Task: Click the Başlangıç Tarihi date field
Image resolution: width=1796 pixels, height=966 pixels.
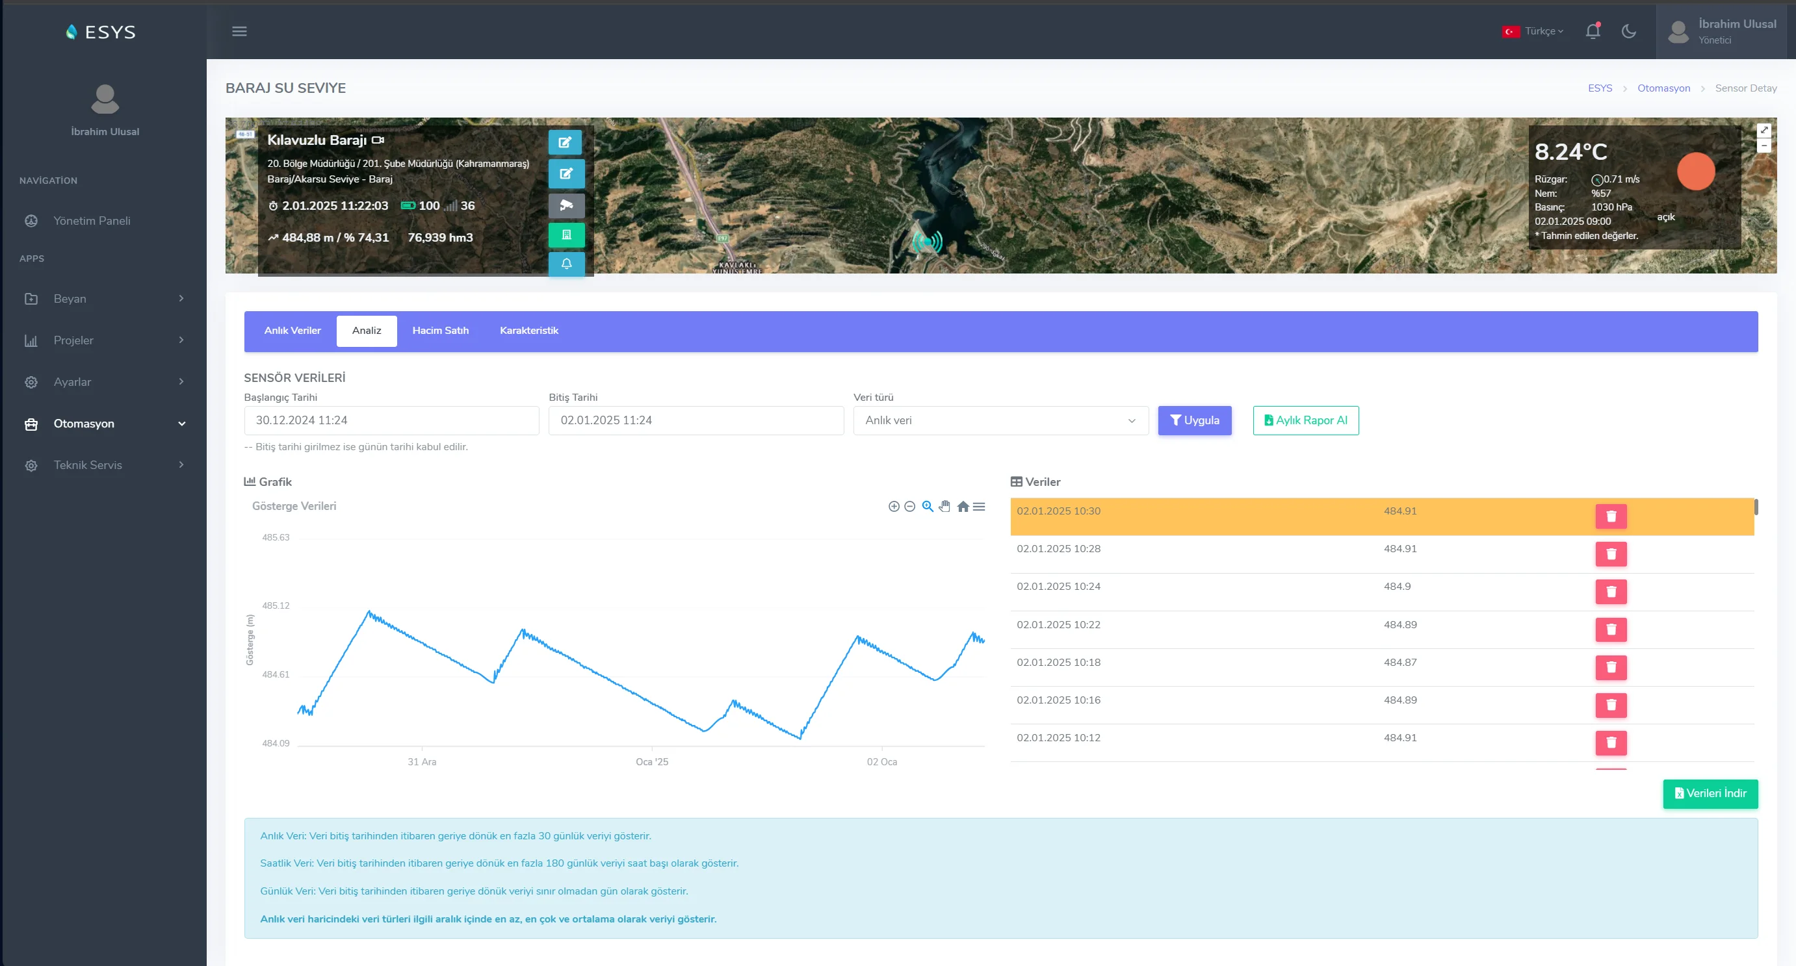Action: click(x=391, y=420)
